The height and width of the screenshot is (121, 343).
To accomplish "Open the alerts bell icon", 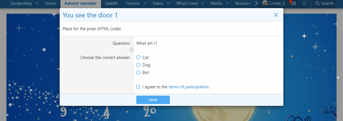I will pyautogui.click(x=304, y=3).
